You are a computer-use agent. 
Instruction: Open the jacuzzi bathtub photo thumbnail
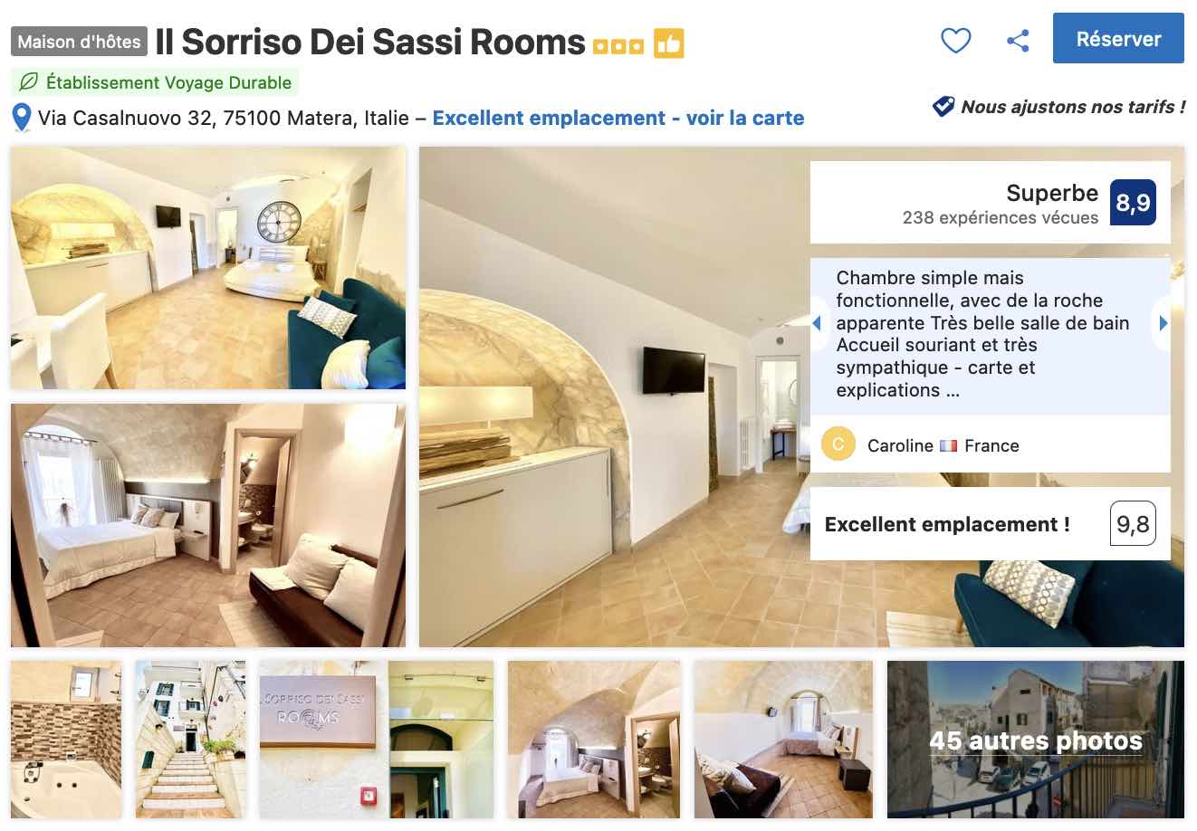pyautogui.click(x=66, y=740)
